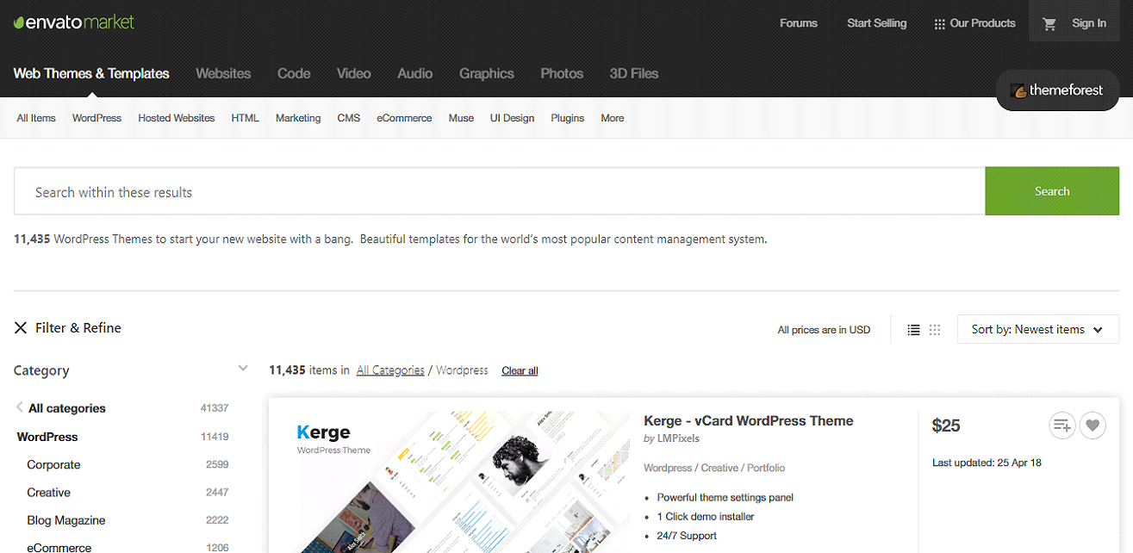Select the WordPress category in the sidebar
Viewport: 1133px width, 553px height.
tap(47, 437)
